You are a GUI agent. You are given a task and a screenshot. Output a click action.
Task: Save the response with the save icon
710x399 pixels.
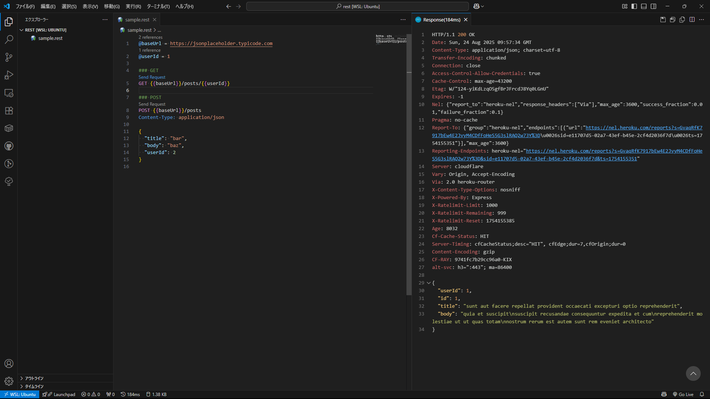pyautogui.click(x=662, y=20)
